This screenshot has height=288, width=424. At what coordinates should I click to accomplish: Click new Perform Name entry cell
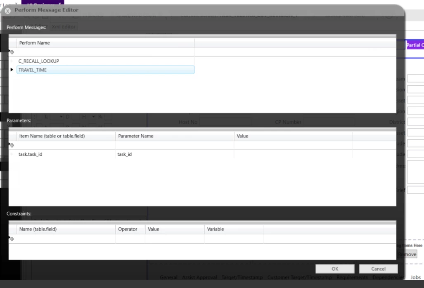point(105,52)
